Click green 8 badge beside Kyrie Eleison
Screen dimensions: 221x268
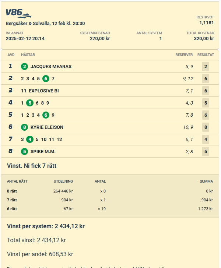(x=24, y=127)
